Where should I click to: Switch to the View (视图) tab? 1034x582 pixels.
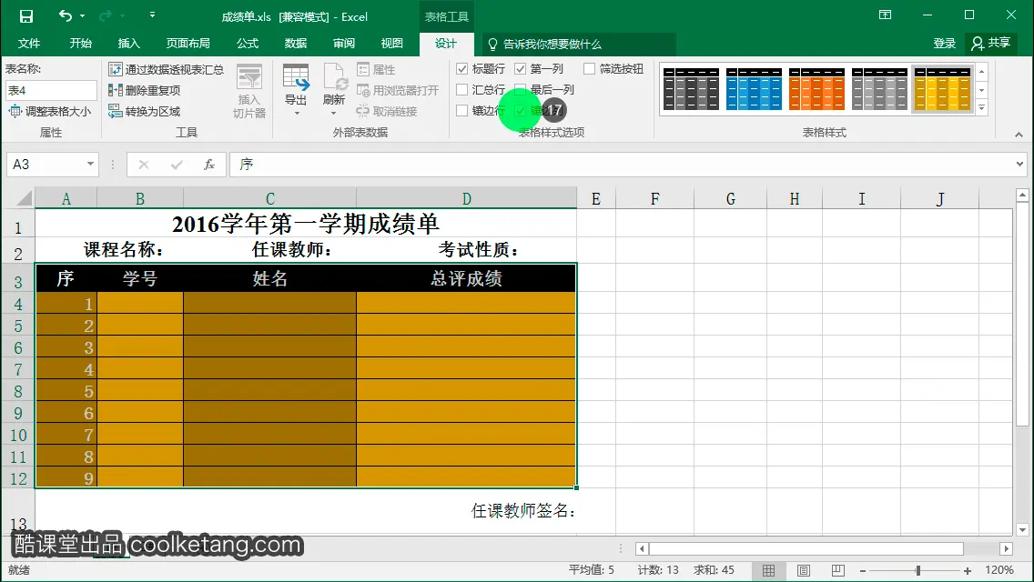click(x=391, y=44)
